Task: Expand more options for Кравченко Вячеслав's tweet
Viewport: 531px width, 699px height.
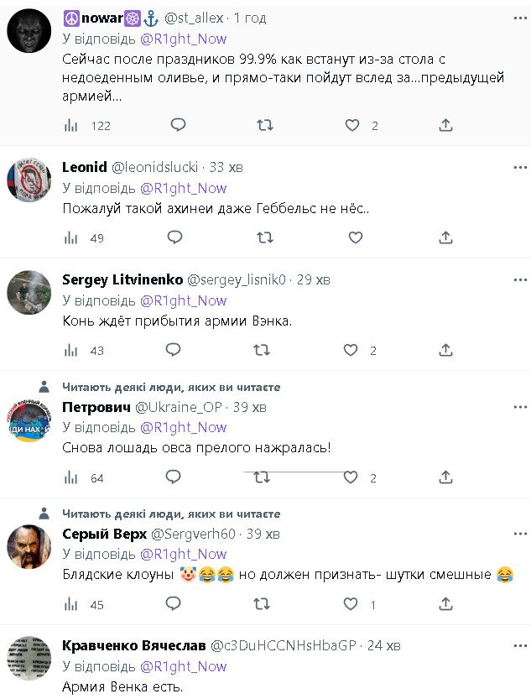Action: (520, 645)
